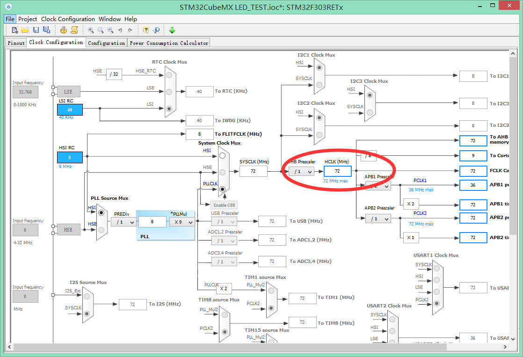
Task: Switch to the Pinout tab
Action: (16, 43)
